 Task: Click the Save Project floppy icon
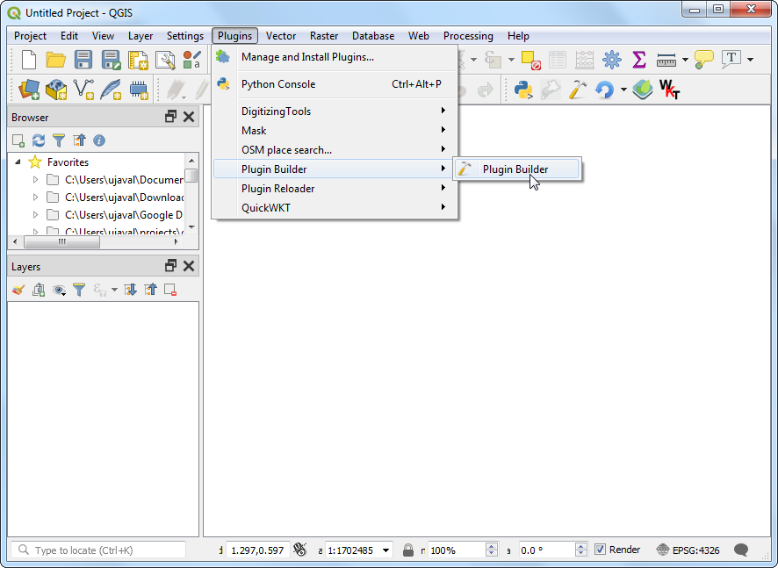(83, 60)
